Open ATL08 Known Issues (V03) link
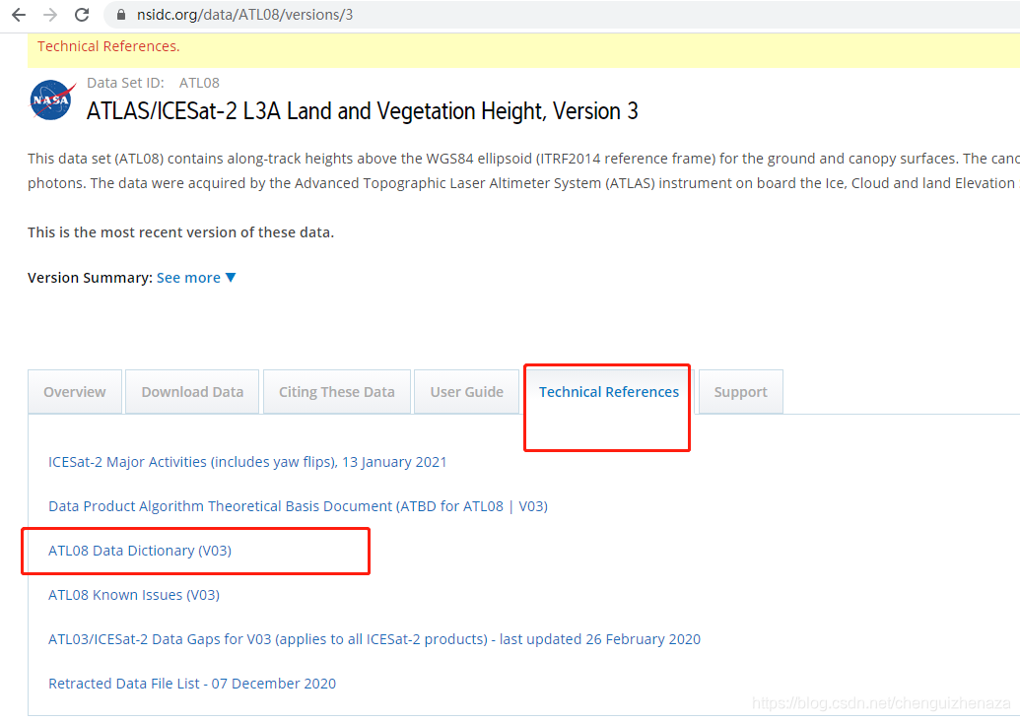The height and width of the screenshot is (721, 1020). coord(134,595)
